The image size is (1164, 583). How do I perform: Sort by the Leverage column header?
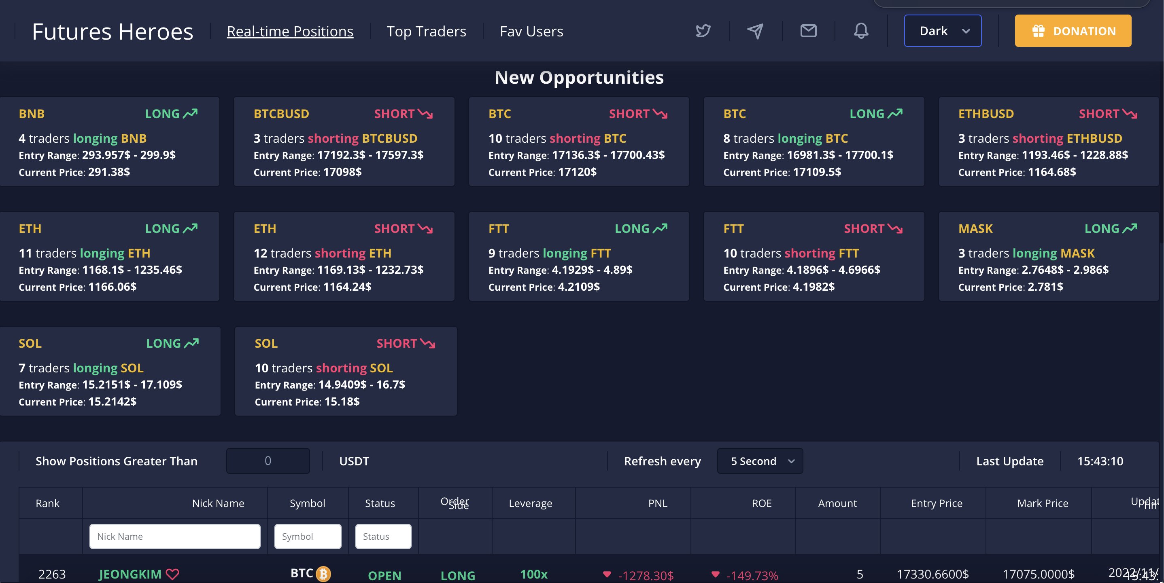point(531,503)
